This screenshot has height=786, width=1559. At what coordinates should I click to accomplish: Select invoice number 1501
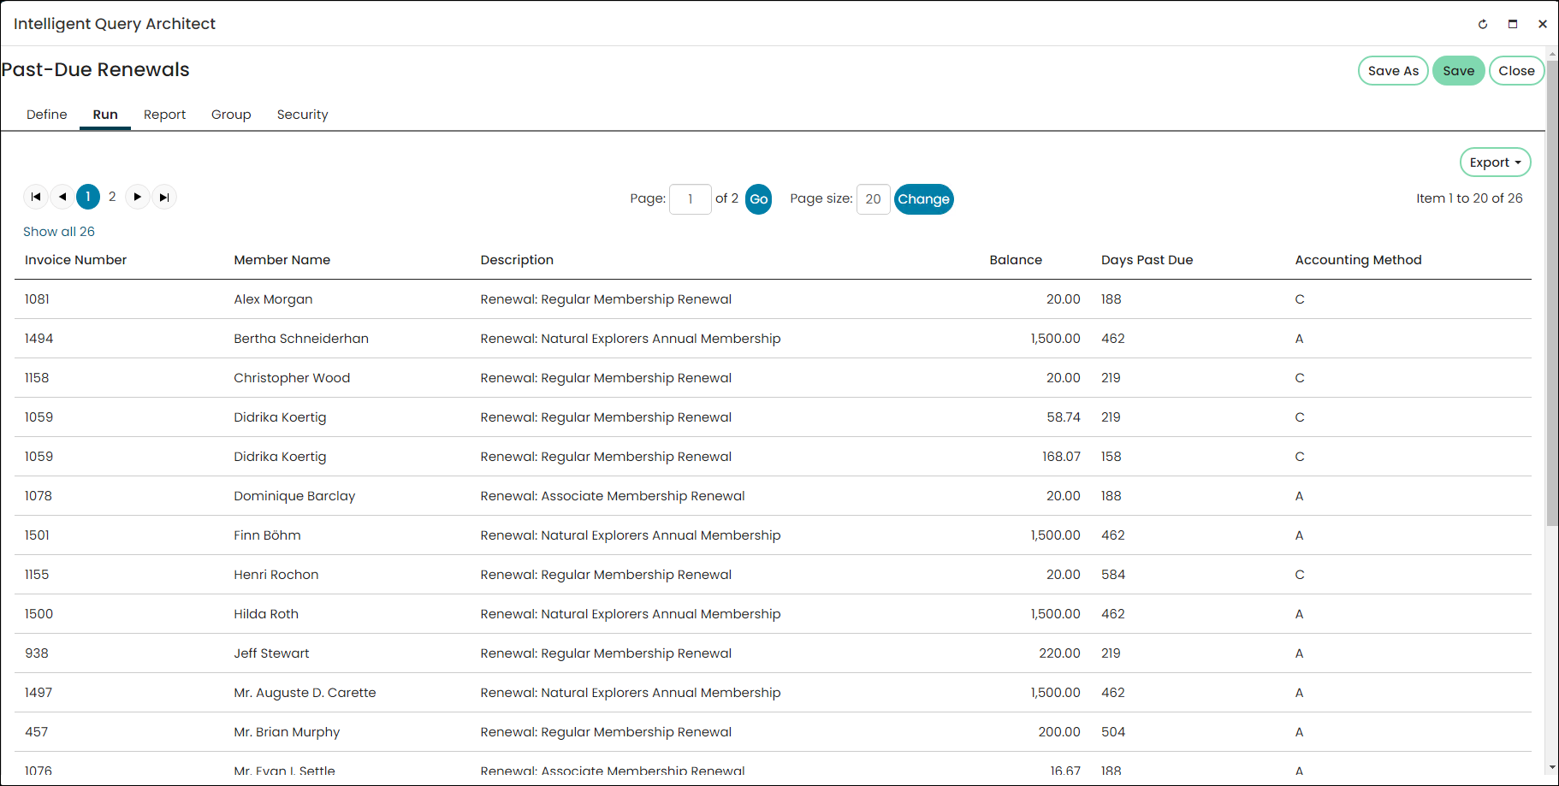[x=37, y=535]
